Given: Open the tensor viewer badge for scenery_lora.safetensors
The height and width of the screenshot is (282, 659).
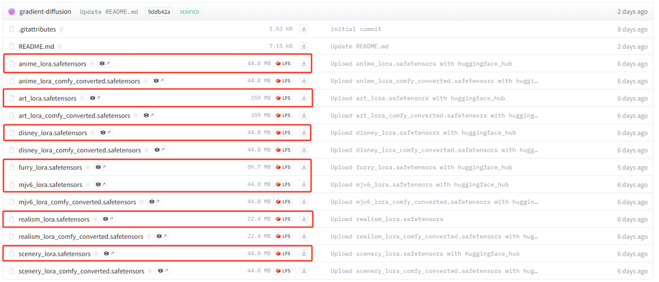Looking at the screenshot, I should [109, 254].
